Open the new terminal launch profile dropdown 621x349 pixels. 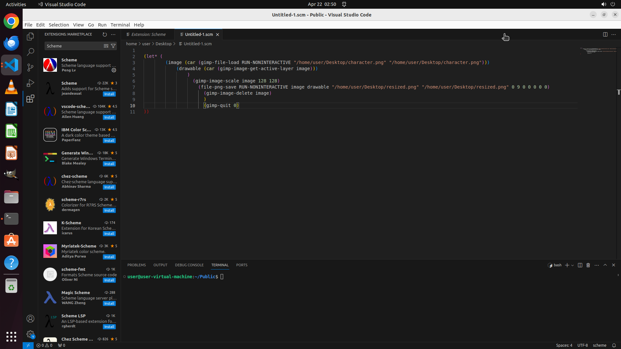pyautogui.click(x=572, y=265)
